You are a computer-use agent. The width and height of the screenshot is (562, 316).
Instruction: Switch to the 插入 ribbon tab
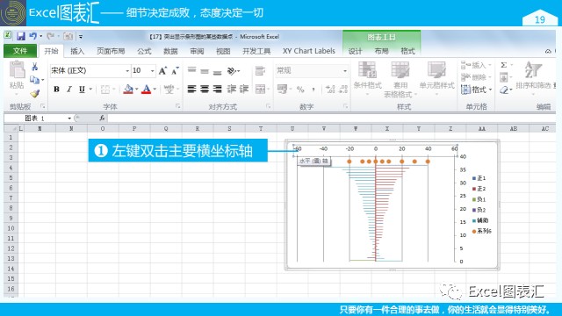(77, 51)
